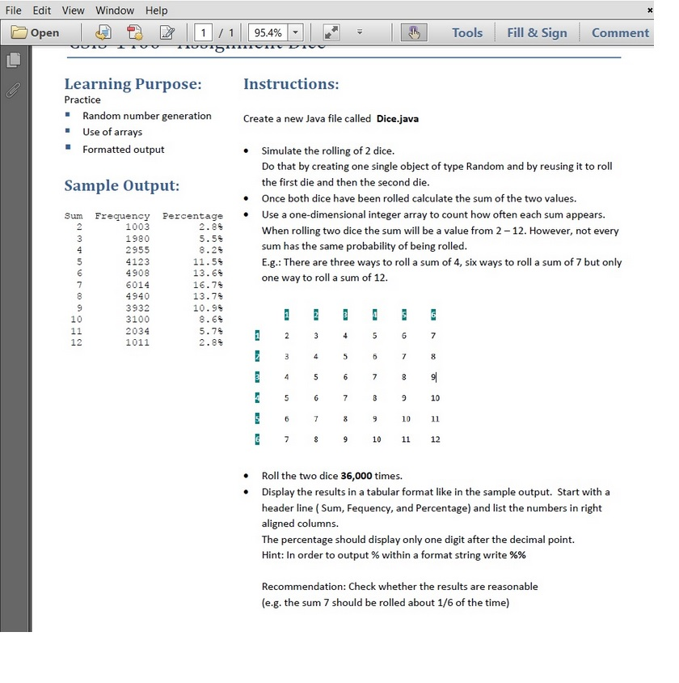Image resolution: width=679 pixels, height=683 pixels.
Task: Click the page number input field
Action: pyautogui.click(x=203, y=32)
